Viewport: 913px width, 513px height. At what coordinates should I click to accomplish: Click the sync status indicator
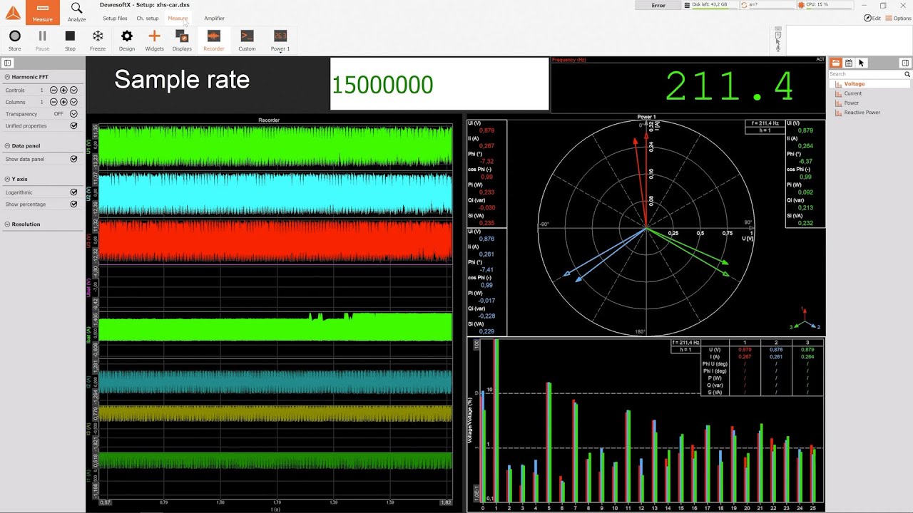(x=767, y=5)
